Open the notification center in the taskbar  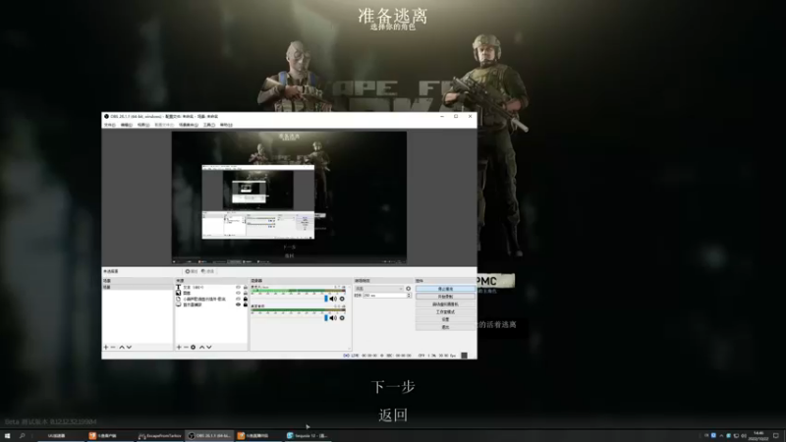click(x=776, y=436)
